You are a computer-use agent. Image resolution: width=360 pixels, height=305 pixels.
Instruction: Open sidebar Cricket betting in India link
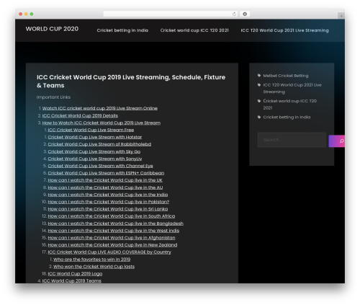[x=287, y=117]
